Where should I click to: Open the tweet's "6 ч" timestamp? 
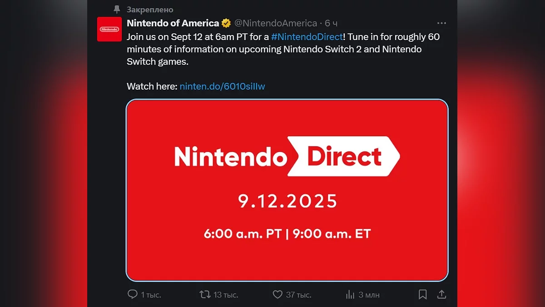331,23
